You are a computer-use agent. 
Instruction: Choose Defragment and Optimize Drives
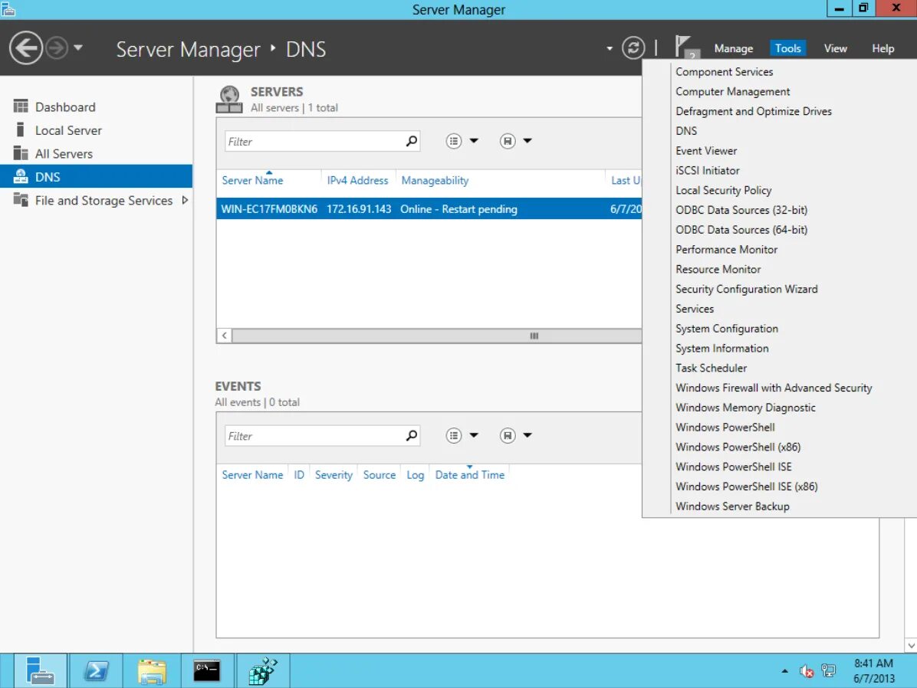tap(753, 112)
